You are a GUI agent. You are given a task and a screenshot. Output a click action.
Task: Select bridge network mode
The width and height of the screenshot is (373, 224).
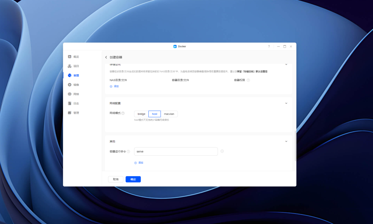click(x=141, y=114)
